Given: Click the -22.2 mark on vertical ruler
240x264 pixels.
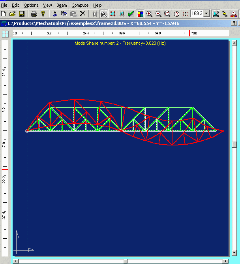Looking at the screenshot, I should click(4, 179).
